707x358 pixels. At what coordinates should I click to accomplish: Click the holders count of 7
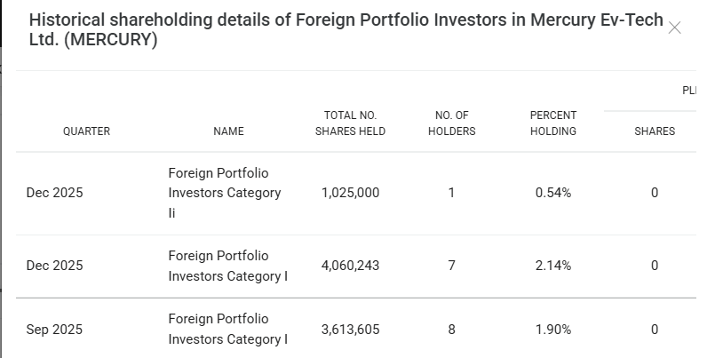[x=451, y=266]
